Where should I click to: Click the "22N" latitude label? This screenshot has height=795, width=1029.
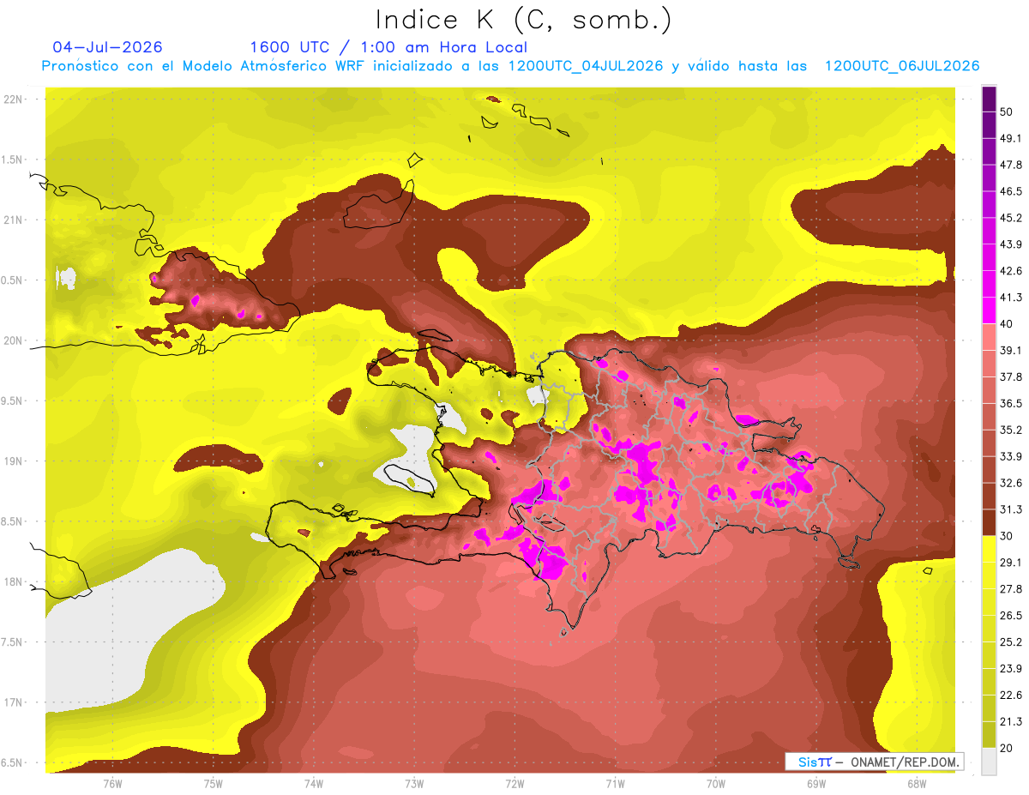pos(14,99)
